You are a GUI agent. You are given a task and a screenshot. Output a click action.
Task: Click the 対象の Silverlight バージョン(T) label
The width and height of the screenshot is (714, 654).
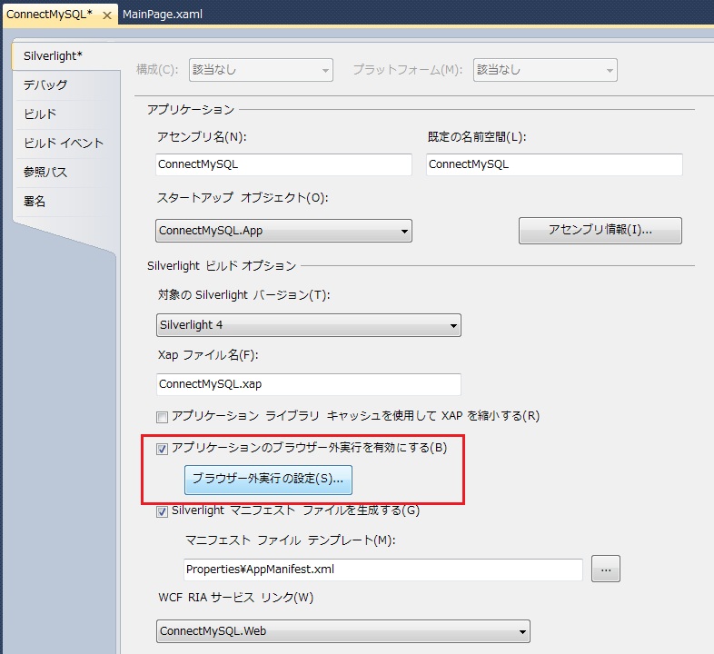point(244,295)
